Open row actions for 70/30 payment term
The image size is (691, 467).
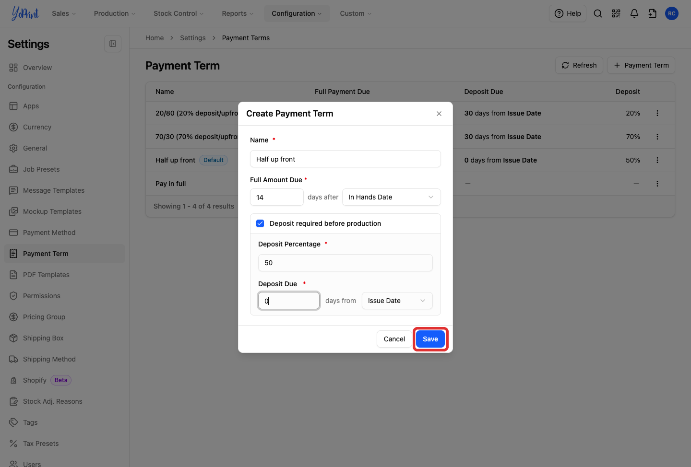(x=657, y=137)
